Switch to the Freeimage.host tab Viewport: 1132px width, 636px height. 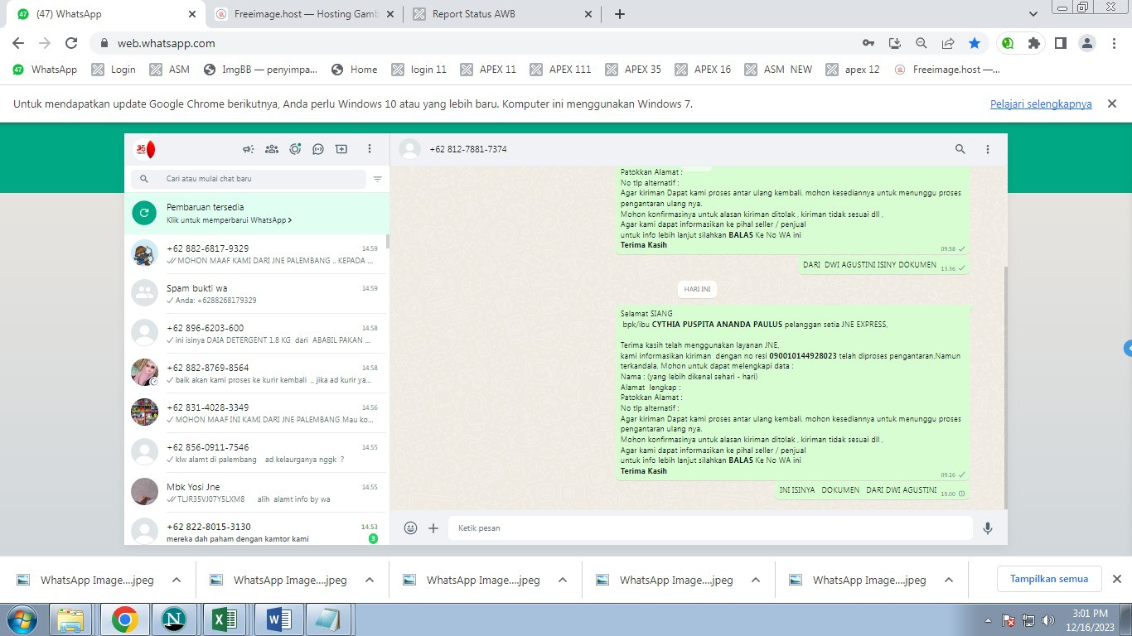pos(305,14)
